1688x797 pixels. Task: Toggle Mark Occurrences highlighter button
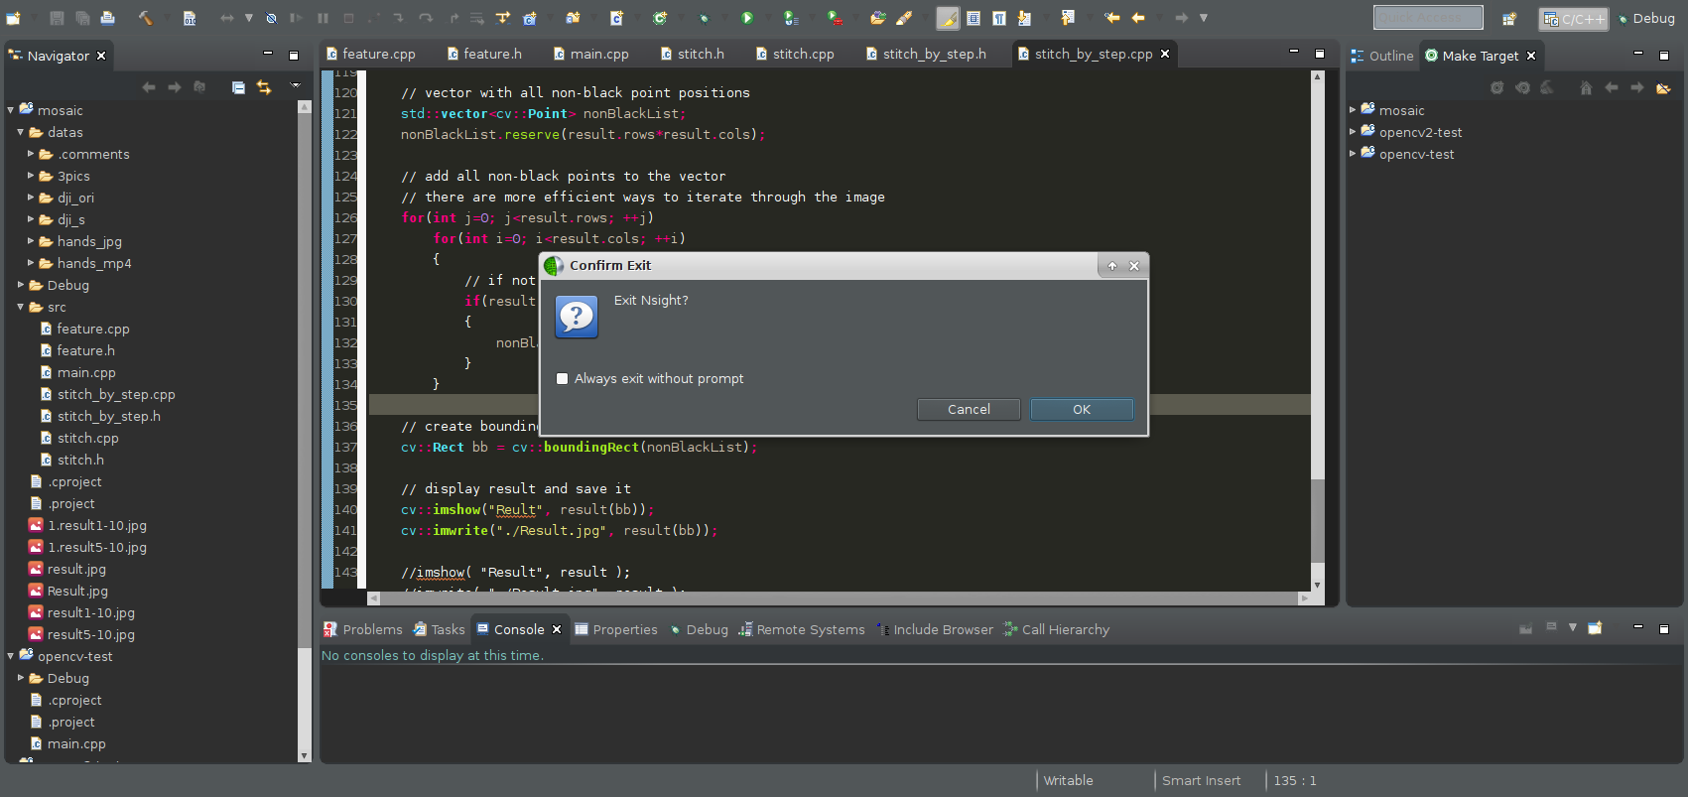click(x=948, y=18)
